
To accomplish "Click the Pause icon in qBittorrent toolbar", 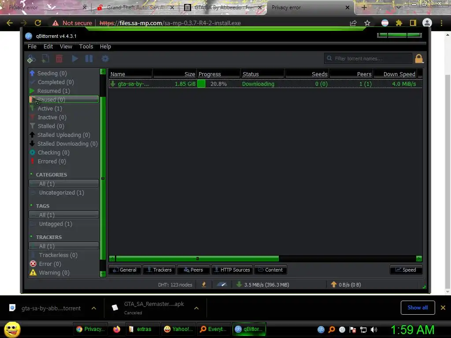I will (x=89, y=59).
